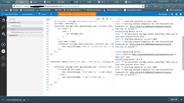Open the Console icon in sidebar

coord(3,58)
